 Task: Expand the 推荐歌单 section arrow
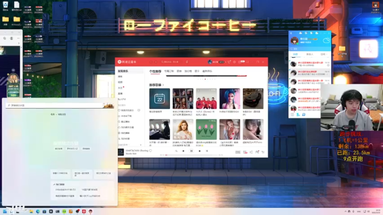point(163,85)
